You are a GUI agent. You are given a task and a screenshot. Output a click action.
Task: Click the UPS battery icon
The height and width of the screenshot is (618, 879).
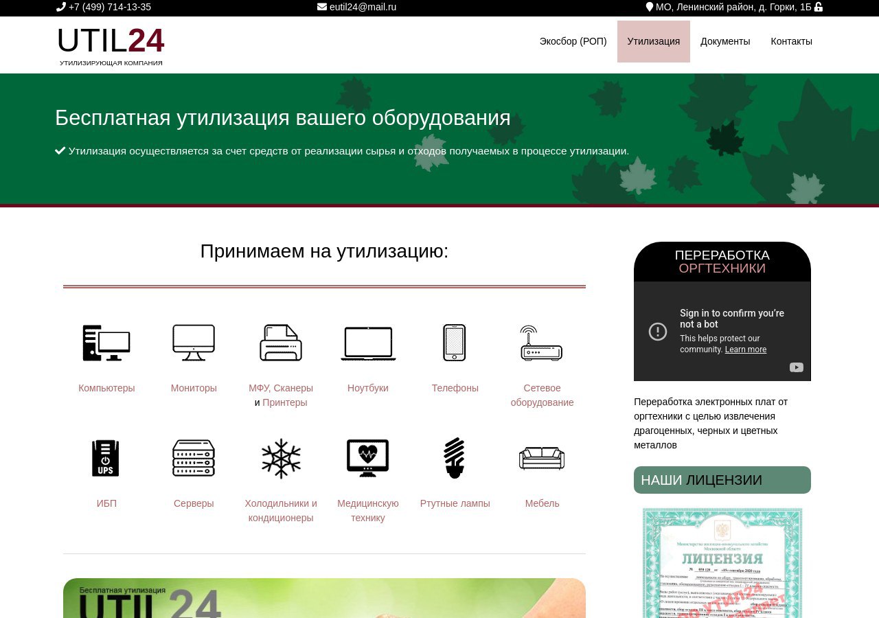pos(106,458)
